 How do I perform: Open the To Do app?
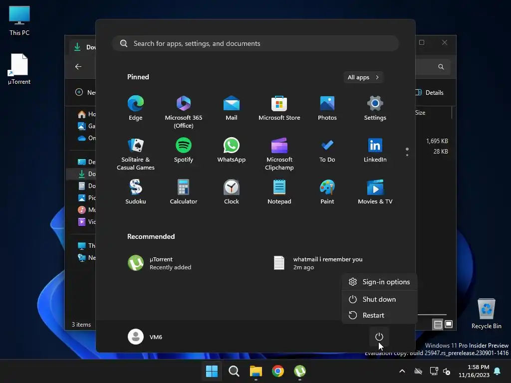(x=327, y=150)
